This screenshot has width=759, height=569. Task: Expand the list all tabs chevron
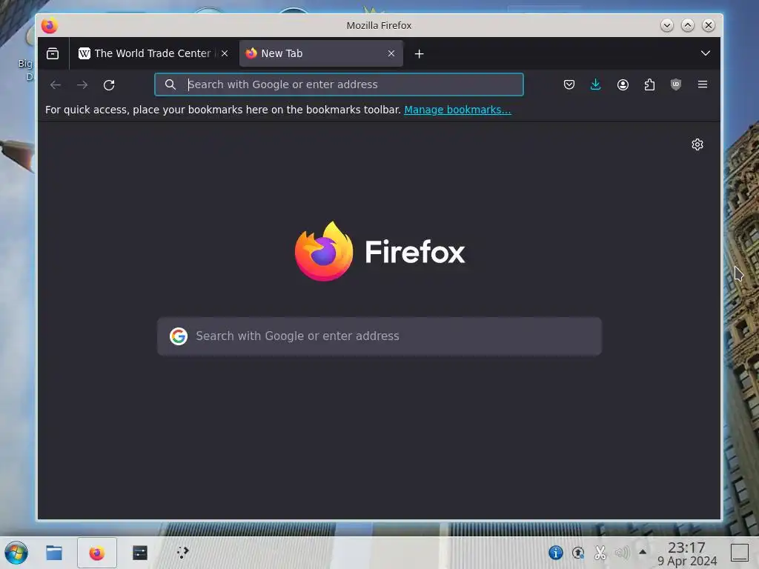[x=706, y=53]
